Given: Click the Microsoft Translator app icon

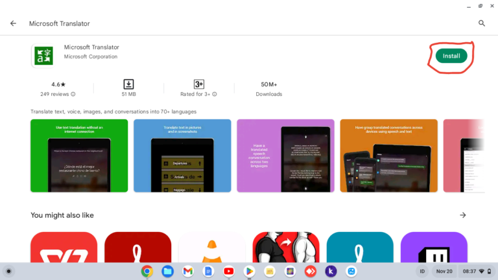Looking at the screenshot, I should (43, 56).
